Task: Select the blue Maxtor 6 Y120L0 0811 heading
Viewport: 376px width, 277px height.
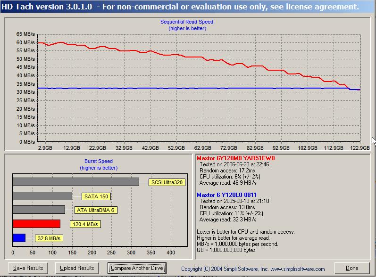Action: coord(226,195)
